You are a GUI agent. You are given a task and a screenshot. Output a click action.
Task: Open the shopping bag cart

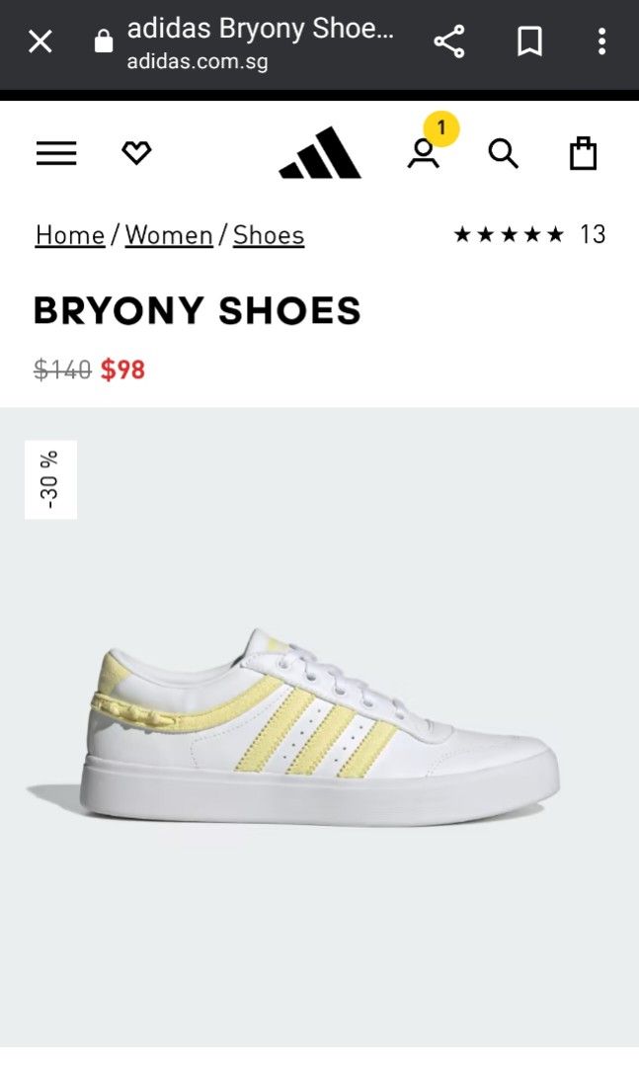tap(583, 153)
